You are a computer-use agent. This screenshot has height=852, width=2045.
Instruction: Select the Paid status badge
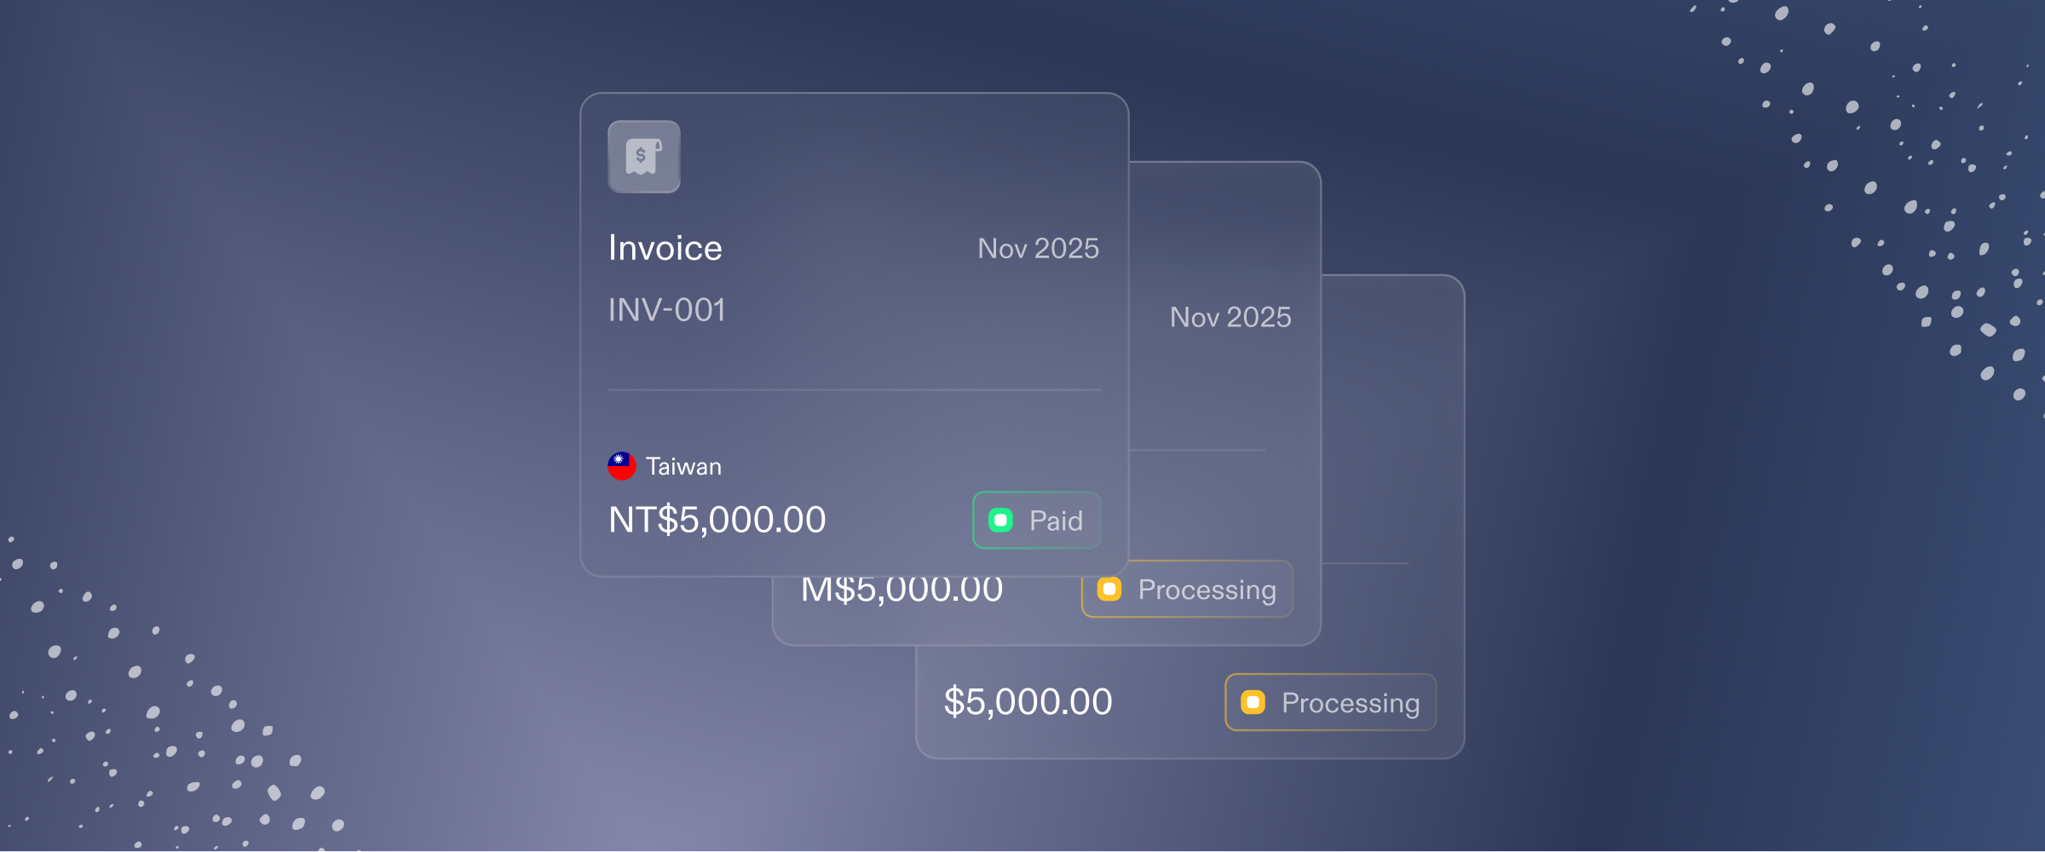point(1037,521)
